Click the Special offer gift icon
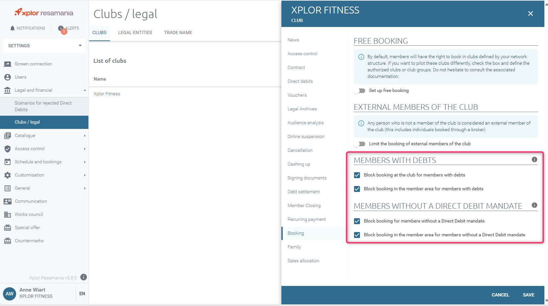This screenshot has width=548, height=306. [8, 227]
